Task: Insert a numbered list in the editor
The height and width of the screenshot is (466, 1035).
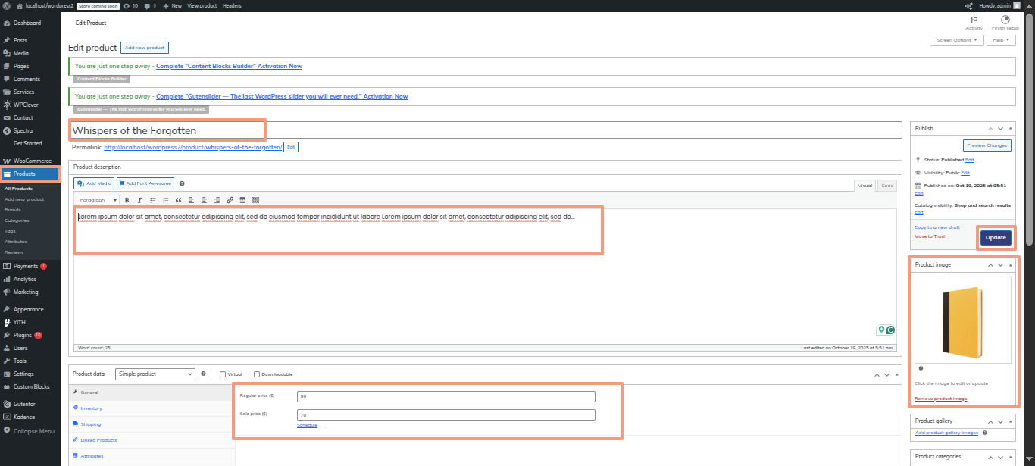Action: point(165,200)
